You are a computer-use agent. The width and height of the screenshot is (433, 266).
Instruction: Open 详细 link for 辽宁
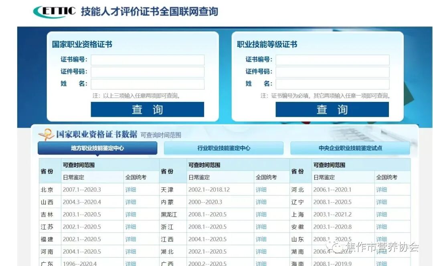coord(381,202)
